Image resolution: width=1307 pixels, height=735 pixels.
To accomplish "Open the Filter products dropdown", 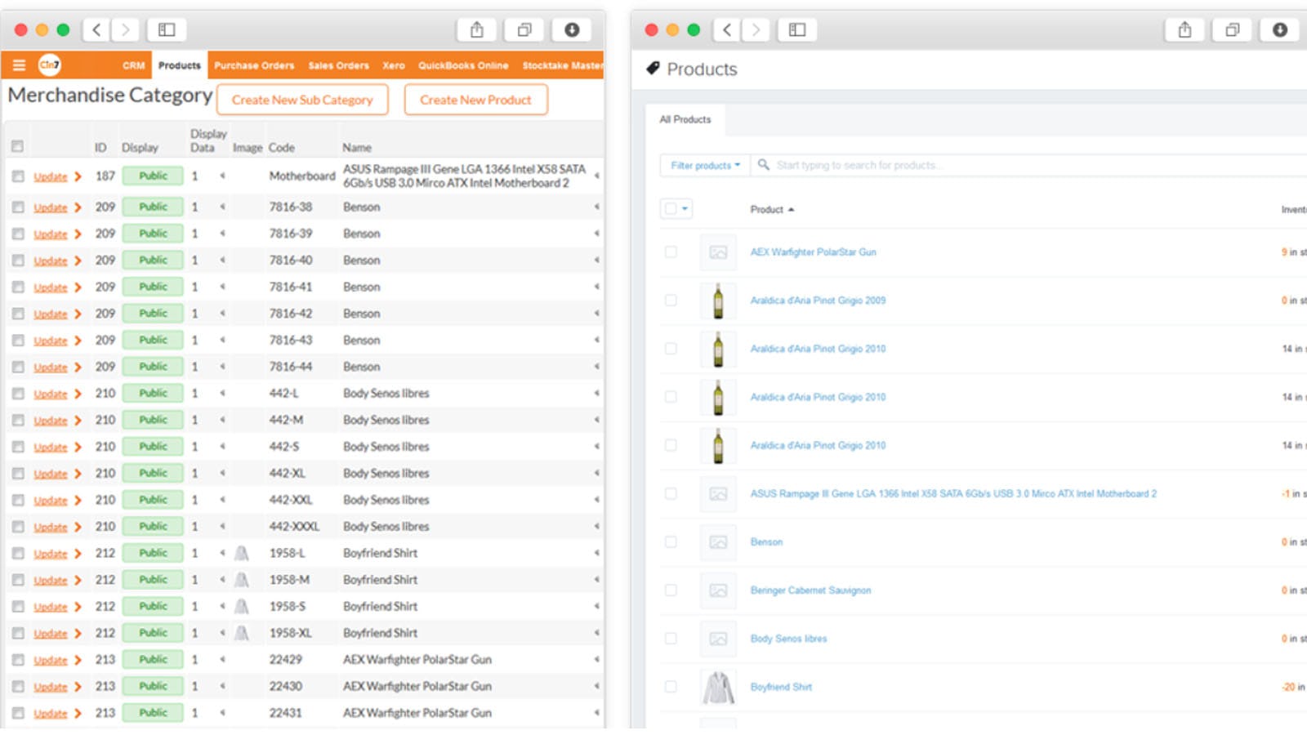I will (x=705, y=165).
